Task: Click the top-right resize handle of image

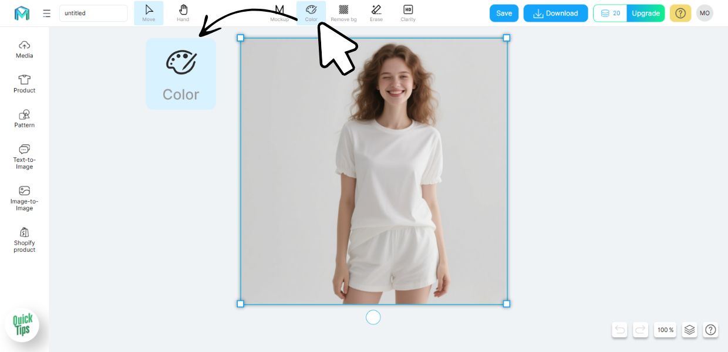Action: click(507, 38)
